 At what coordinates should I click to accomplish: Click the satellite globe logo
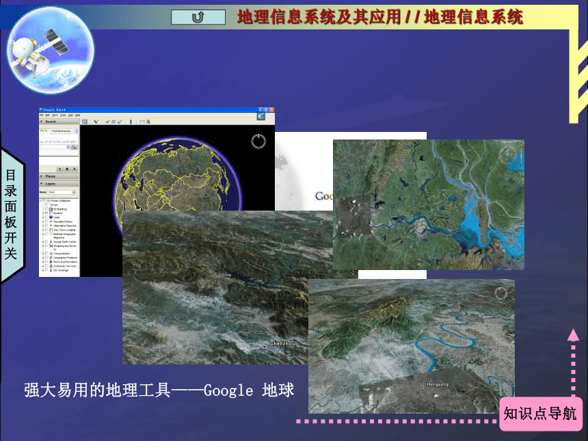51,50
